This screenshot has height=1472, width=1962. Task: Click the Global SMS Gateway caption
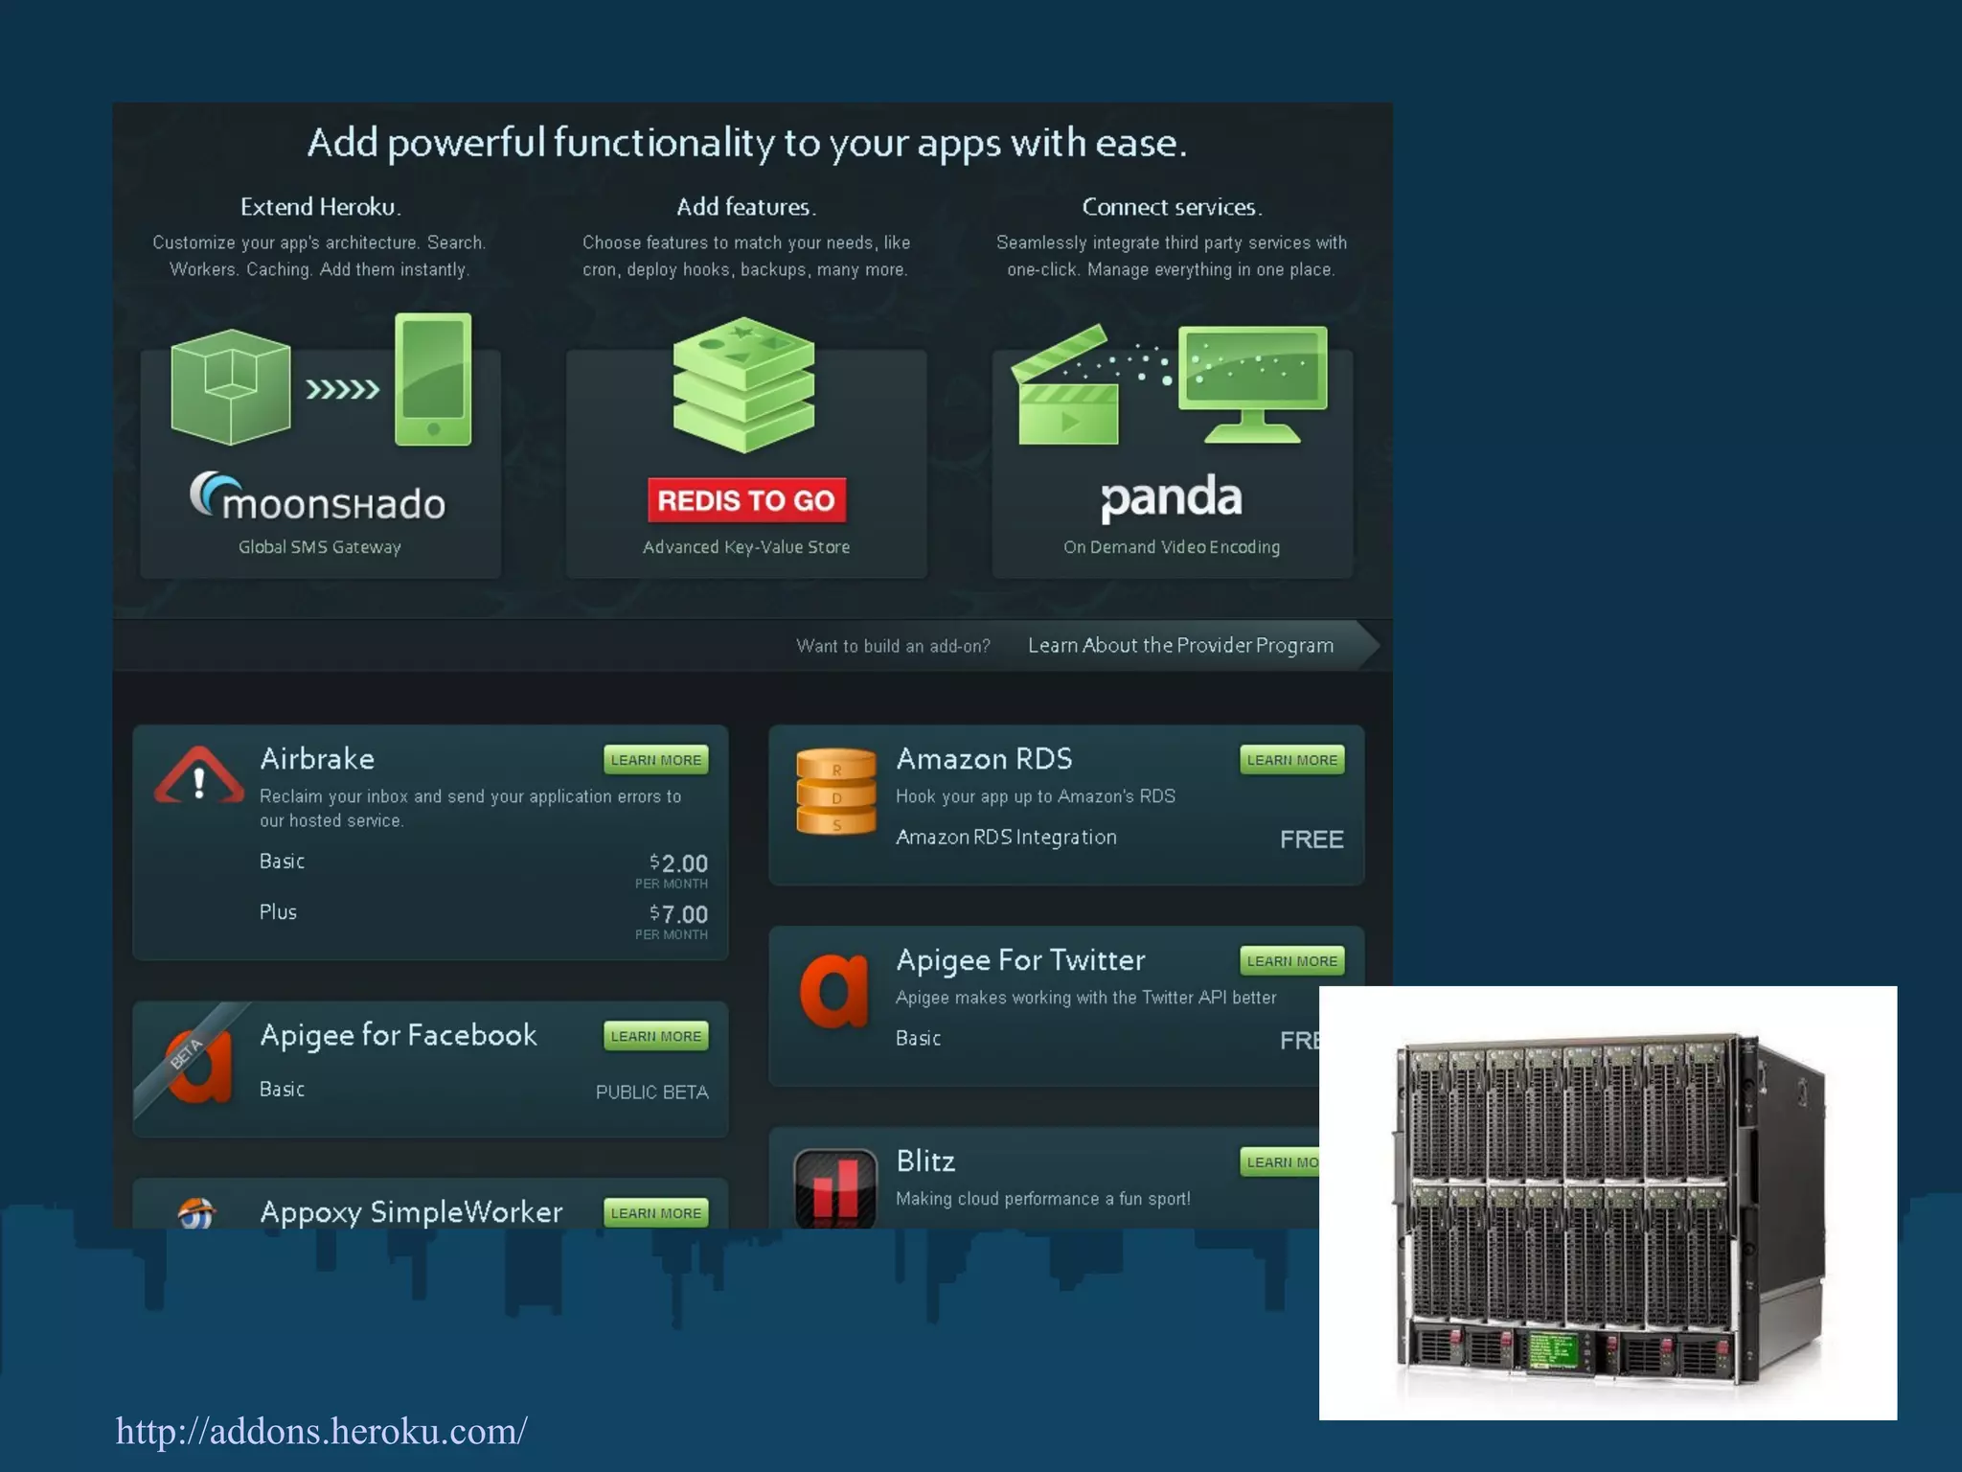(x=320, y=547)
